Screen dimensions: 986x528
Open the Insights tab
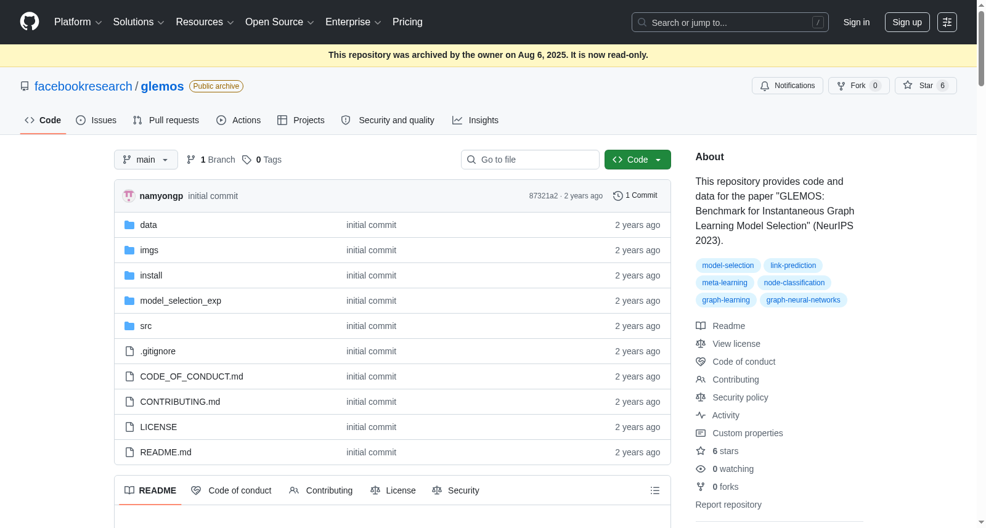(x=475, y=120)
